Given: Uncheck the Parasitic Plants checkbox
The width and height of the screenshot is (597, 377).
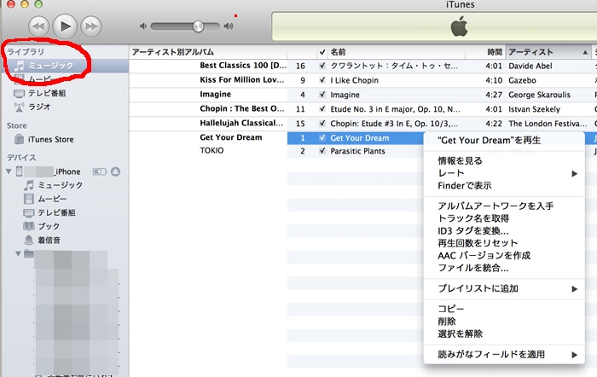Looking at the screenshot, I should (322, 151).
